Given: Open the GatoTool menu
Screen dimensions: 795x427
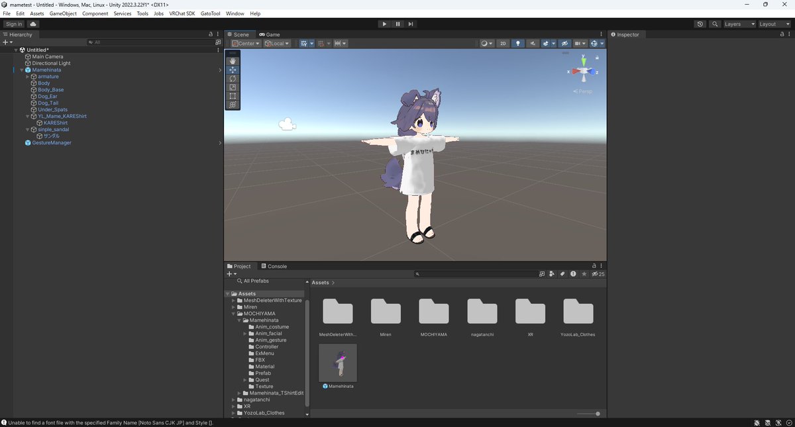Looking at the screenshot, I should [x=211, y=13].
